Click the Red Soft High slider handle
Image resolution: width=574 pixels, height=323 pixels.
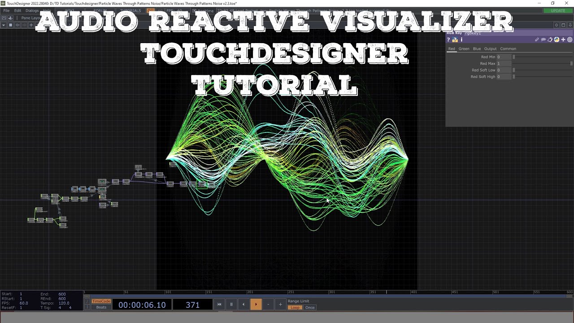(514, 77)
